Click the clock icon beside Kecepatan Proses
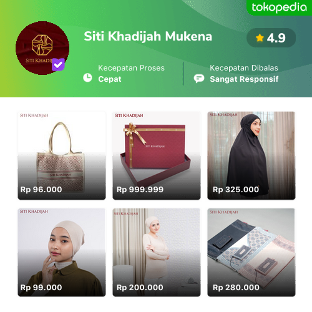 [87, 78]
